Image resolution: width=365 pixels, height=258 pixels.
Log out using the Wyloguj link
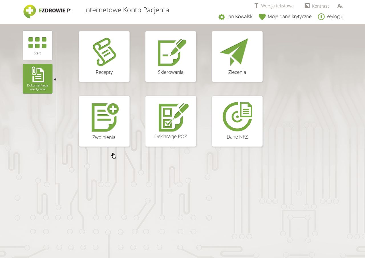tap(335, 17)
